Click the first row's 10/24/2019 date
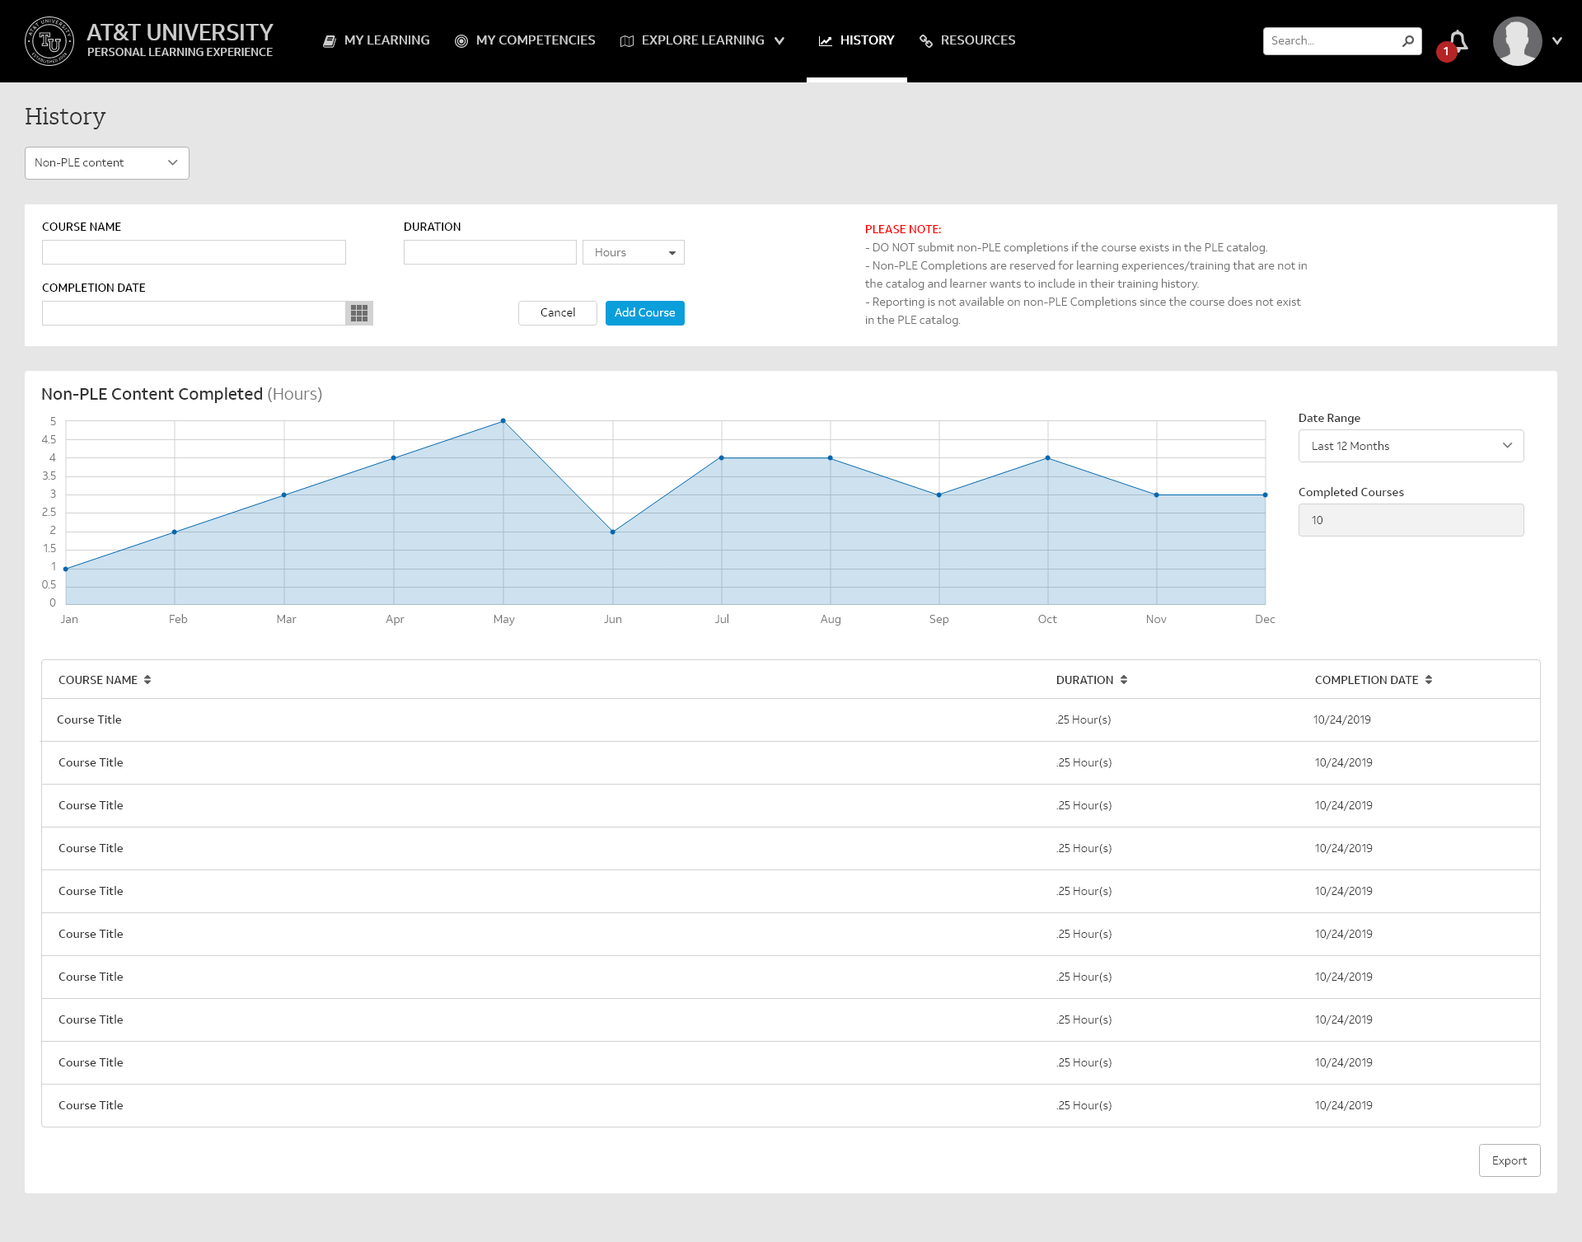The height and width of the screenshot is (1242, 1582). [x=1342, y=720]
